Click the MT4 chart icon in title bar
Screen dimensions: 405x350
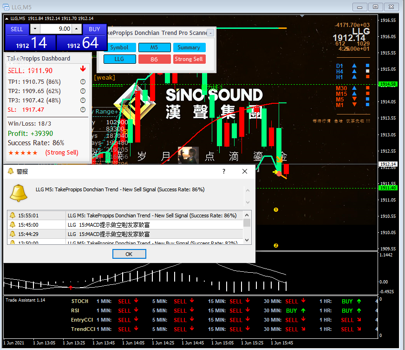(6, 7)
